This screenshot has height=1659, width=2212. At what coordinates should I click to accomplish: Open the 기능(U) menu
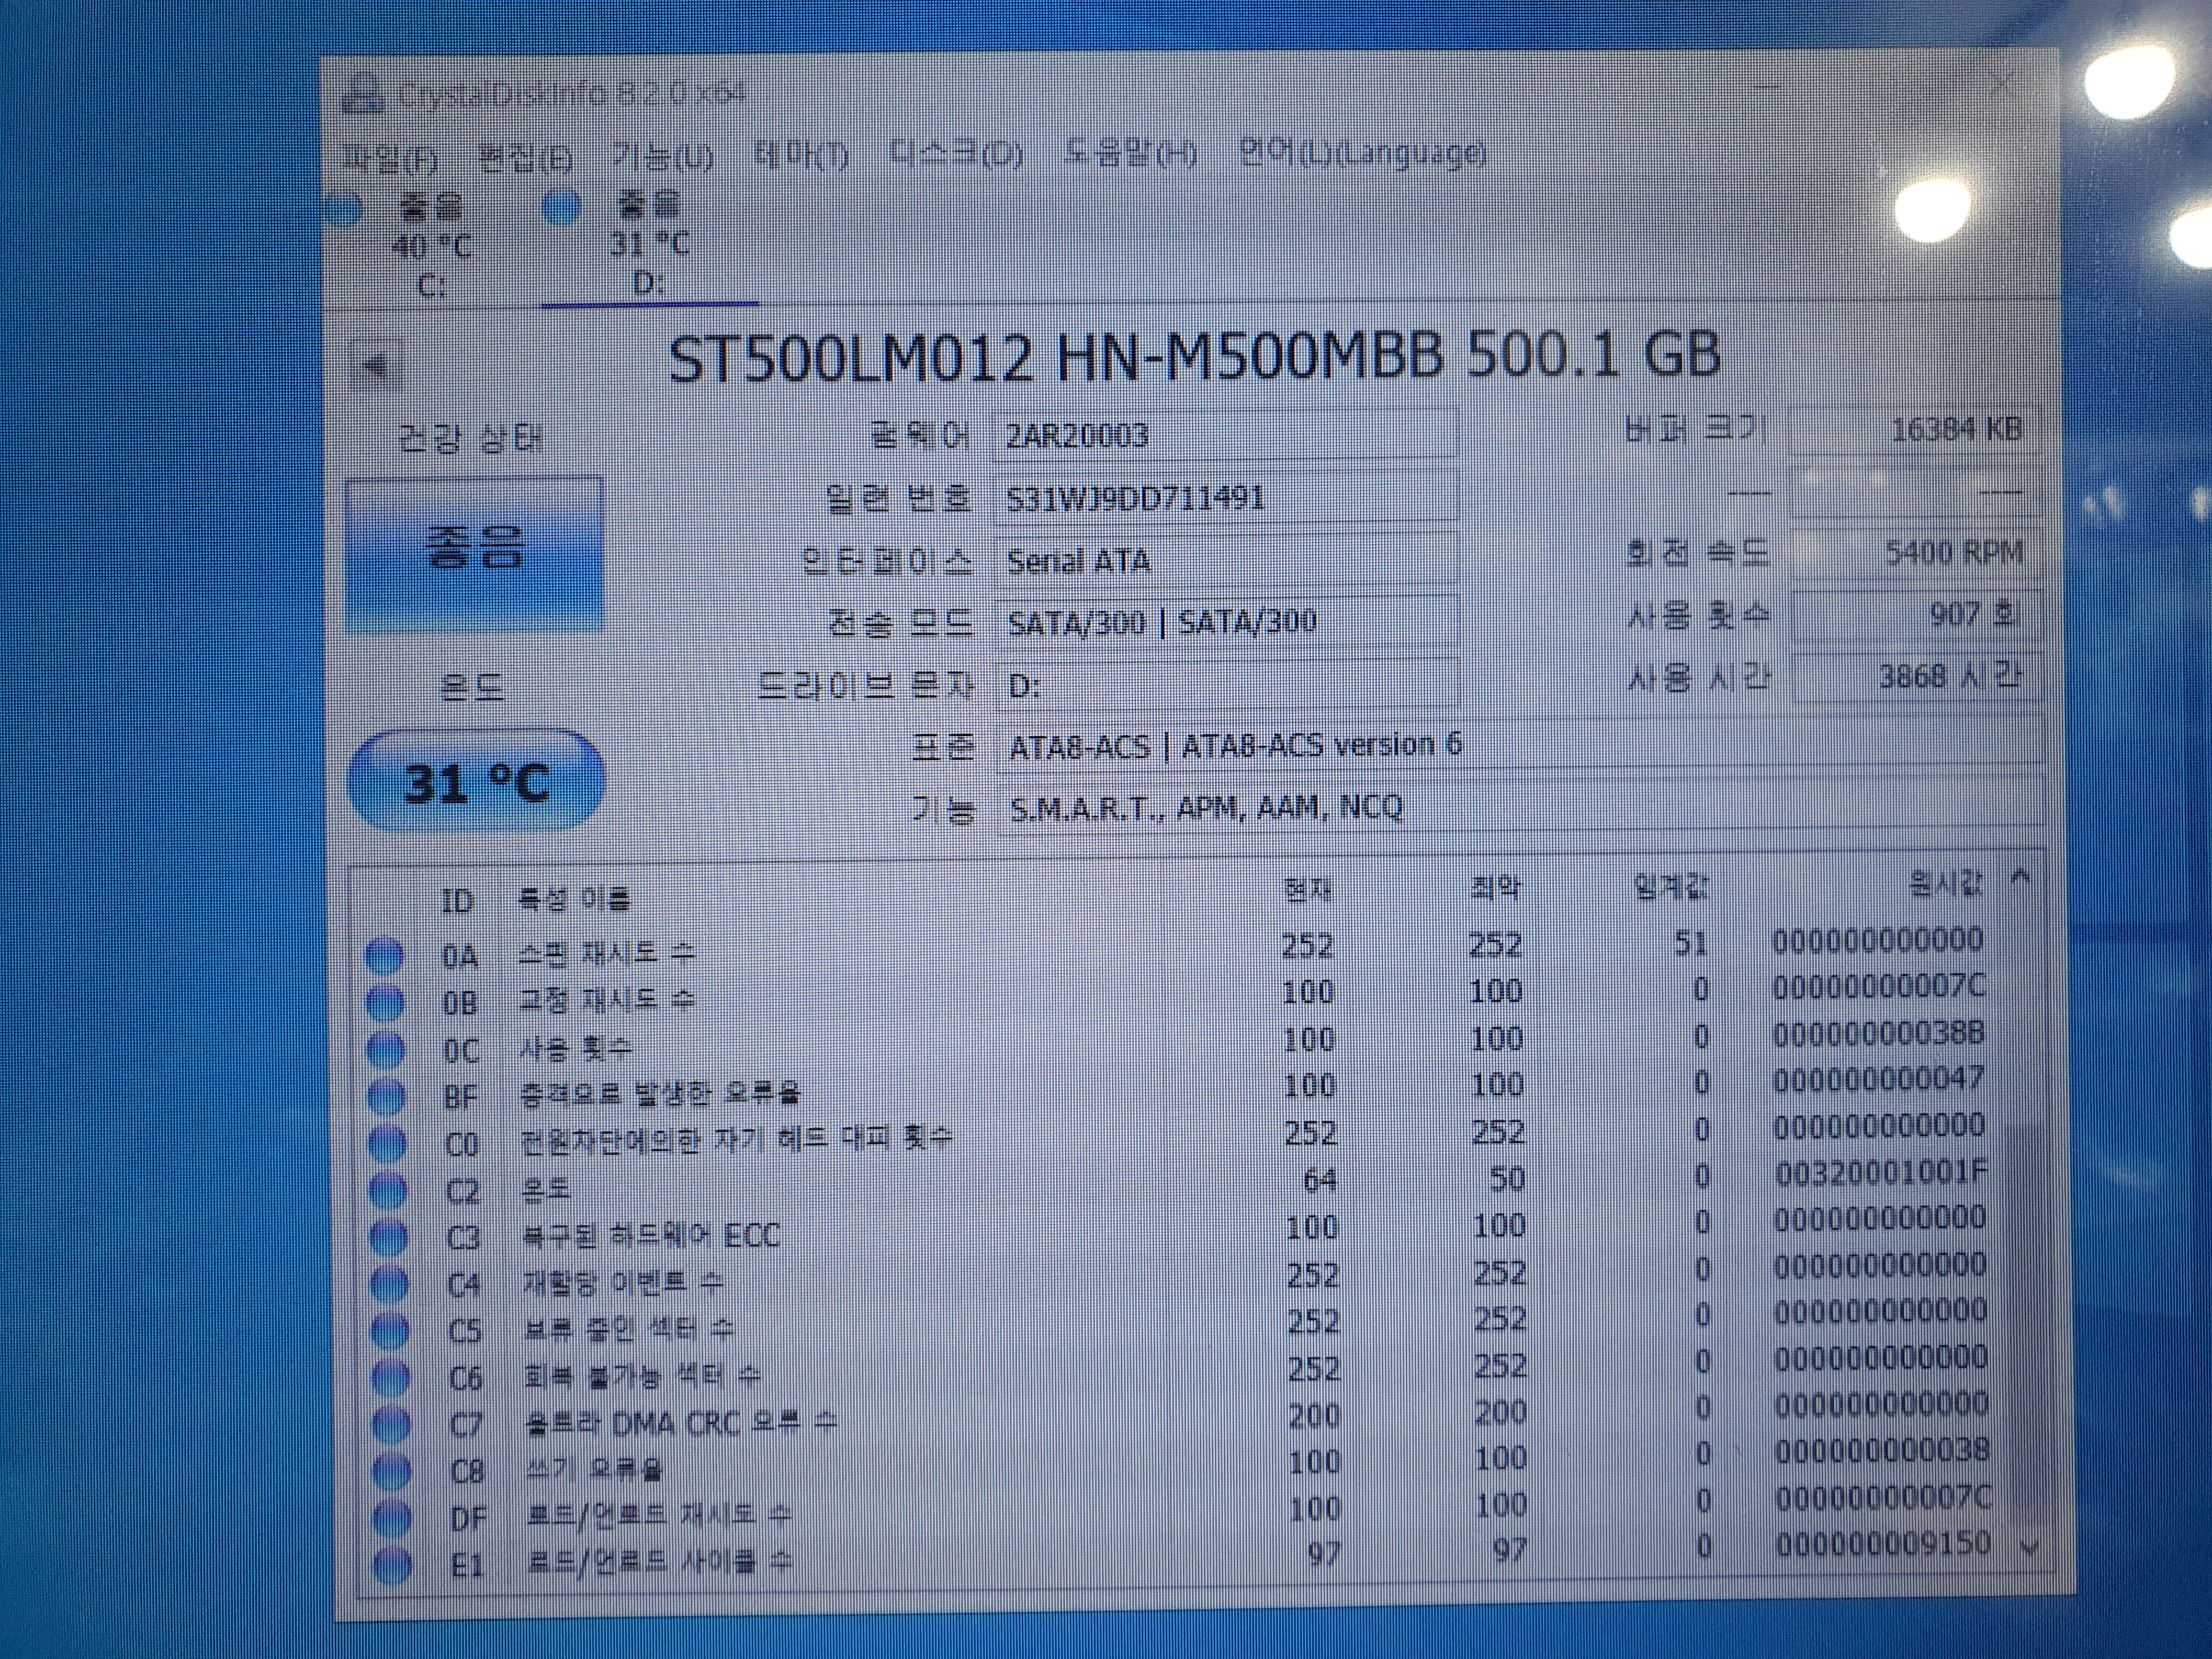(664, 156)
